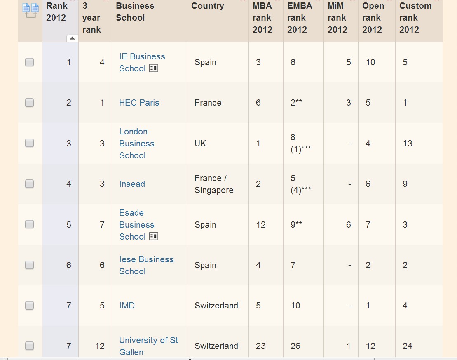
Task: Check the London Business School checkbox
Action: point(29,143)
